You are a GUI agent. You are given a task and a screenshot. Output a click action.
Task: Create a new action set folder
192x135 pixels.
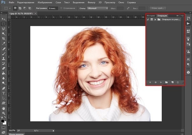tap(166, 82)
